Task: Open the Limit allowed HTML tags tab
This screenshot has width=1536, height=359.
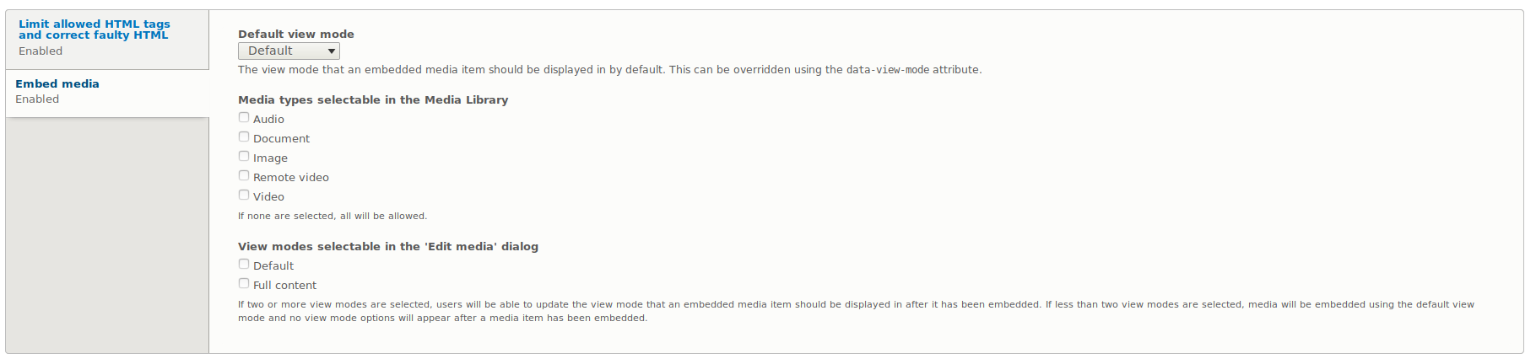Action: tap(94, 29)
